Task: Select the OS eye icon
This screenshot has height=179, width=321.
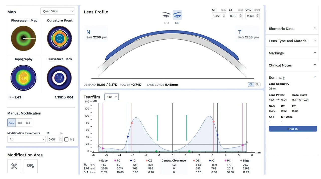Action: click(177, 15)
